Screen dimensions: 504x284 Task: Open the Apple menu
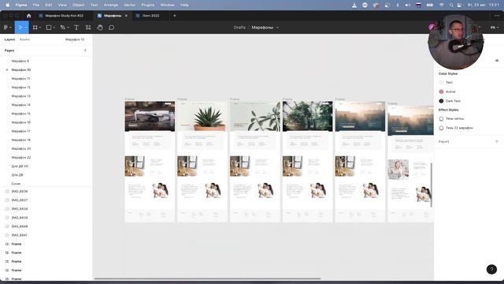(7, 6)
